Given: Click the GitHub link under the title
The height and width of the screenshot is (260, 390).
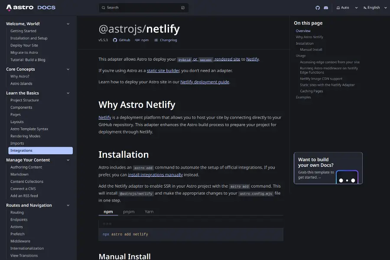Looking at the screenshot, I should coord(121,40).
